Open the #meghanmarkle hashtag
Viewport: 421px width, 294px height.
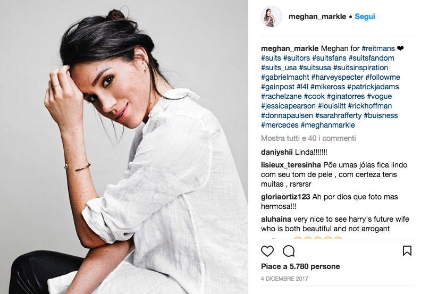(x=327, y=125)
